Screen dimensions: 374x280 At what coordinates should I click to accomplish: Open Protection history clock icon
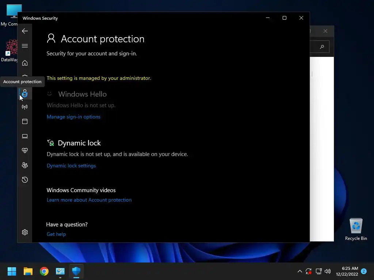pyautogui.click(x=25, y=180)
